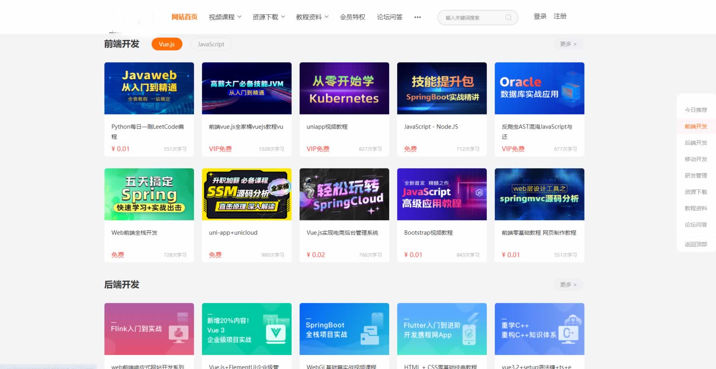Expand the 视频课程 dropdown menu

225,17
